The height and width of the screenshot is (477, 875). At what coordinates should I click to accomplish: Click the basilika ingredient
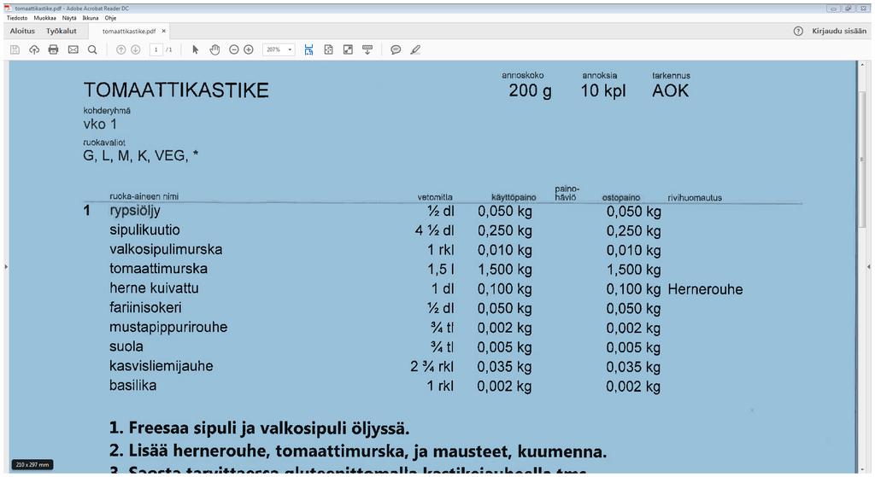click(132, 386)
